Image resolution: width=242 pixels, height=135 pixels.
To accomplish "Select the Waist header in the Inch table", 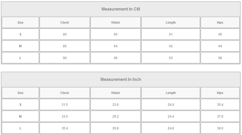I will pos(115,93).
